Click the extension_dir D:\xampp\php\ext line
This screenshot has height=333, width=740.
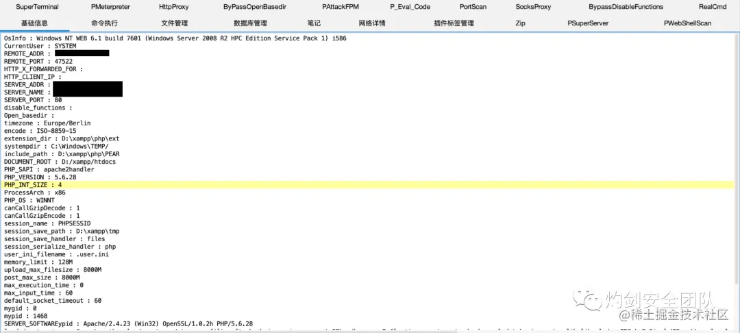(x=62, y=138)
